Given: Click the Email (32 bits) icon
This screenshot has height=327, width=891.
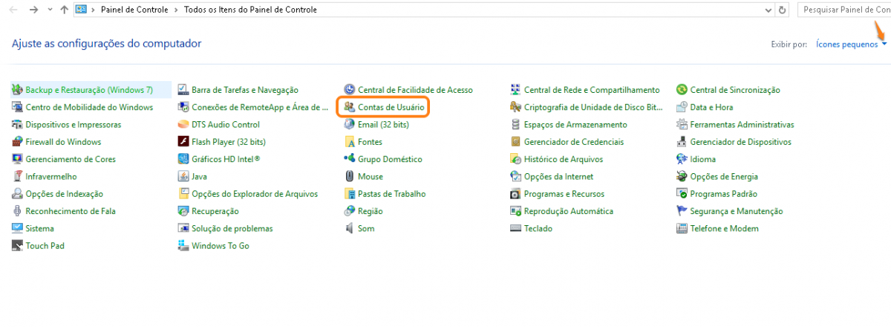Looking at the screenshot, I should [x=350, y=125].
